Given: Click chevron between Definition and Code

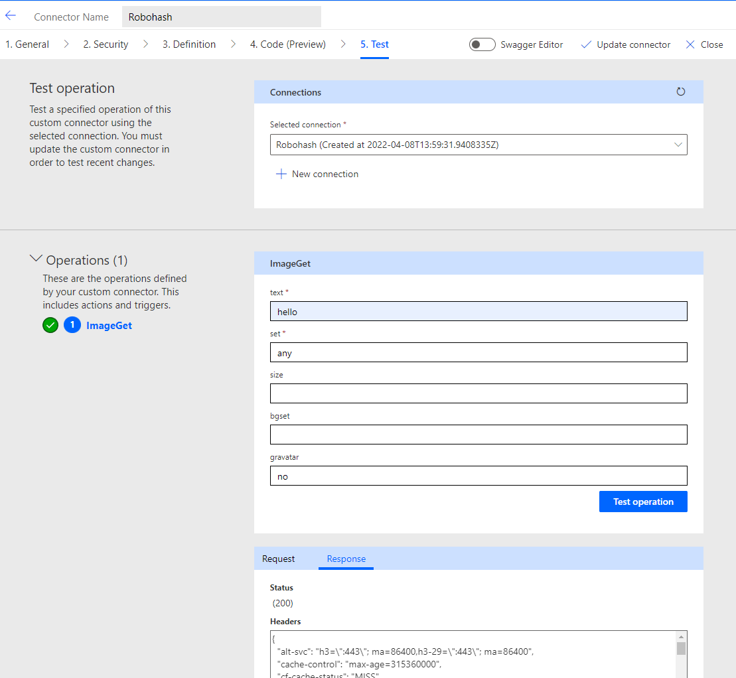Looking at the screenshot, I should click(233, 44).
